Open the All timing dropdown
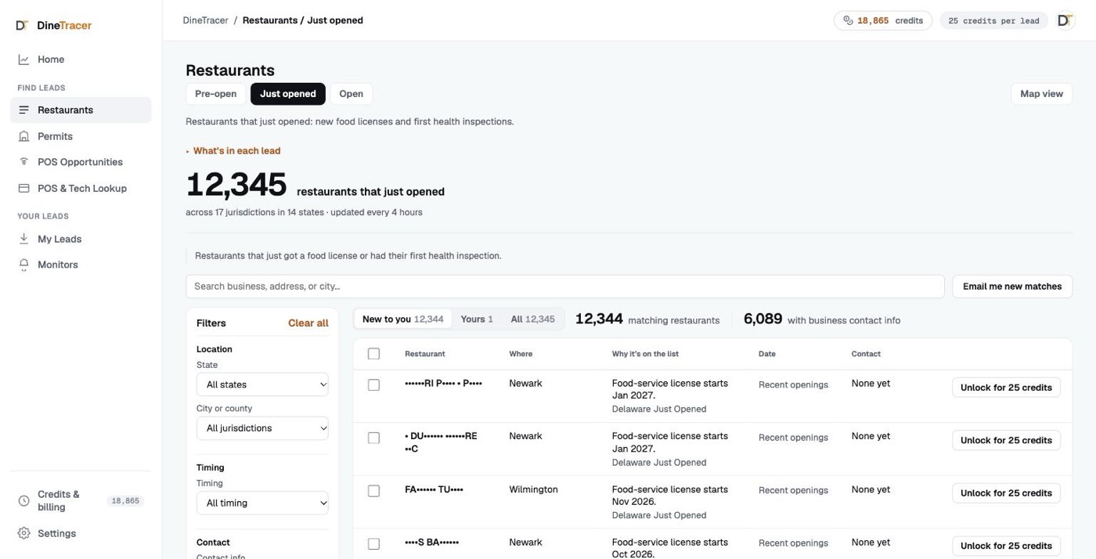1096x559 pixels. point(262,503)
